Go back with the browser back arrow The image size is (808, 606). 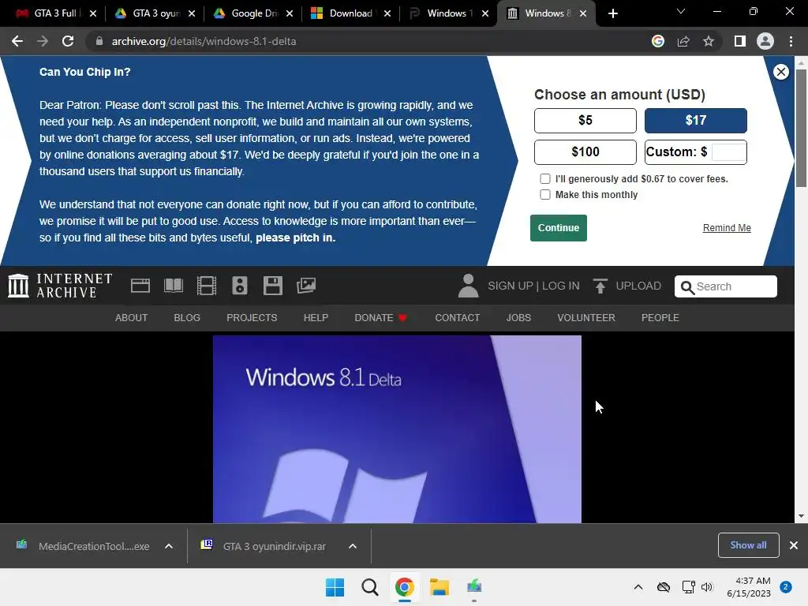[17, 41]
